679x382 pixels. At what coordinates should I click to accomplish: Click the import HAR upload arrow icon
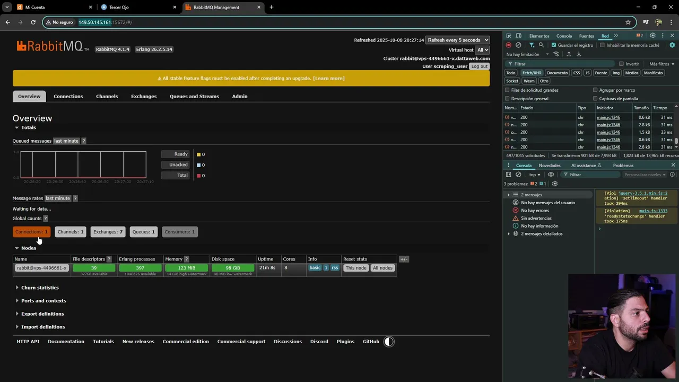[569, 54]
